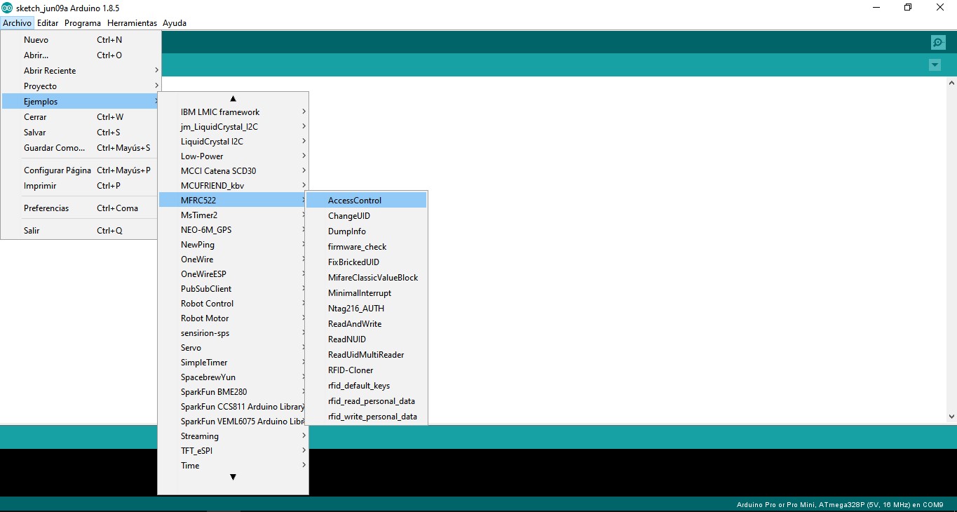Select the MFRC522 library entry
Screen dimensions: 957x512
[233, 201]
